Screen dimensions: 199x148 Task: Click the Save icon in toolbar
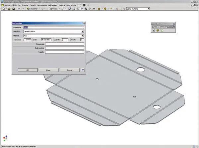click(13, 9)
